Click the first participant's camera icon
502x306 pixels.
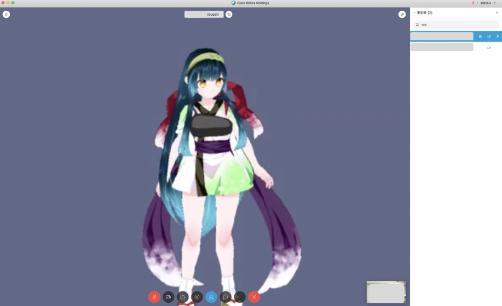pyautogui.click(x=489, y=37)
